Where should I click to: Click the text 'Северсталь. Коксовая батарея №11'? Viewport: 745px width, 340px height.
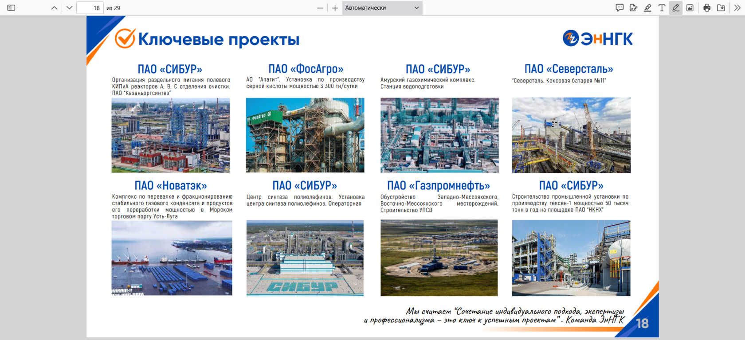[559, 81]
